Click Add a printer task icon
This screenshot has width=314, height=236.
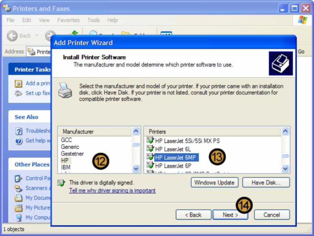click(18, 83)
